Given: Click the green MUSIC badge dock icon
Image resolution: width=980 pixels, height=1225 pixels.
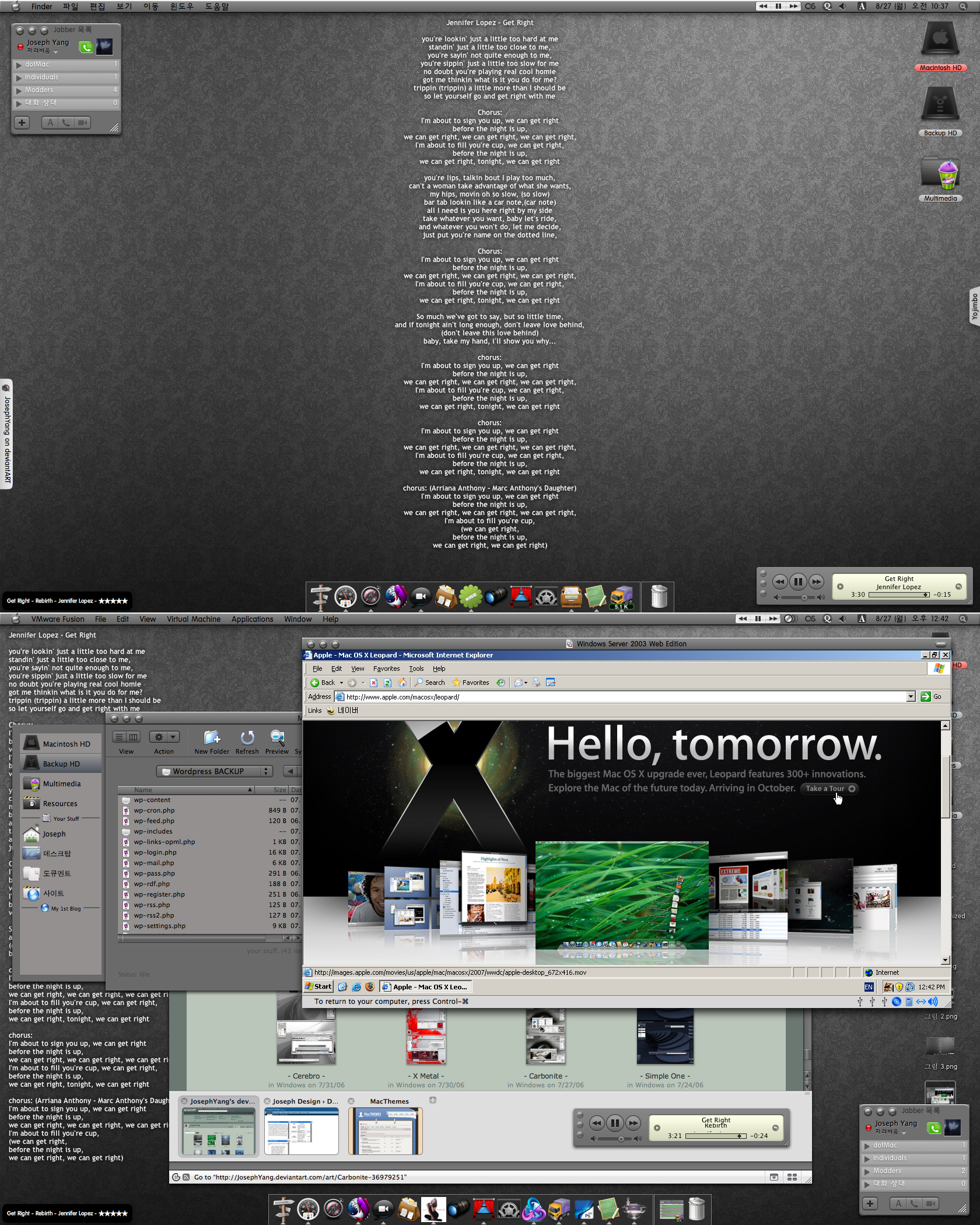Looking at the screenshot, I should tap(471, 597).
